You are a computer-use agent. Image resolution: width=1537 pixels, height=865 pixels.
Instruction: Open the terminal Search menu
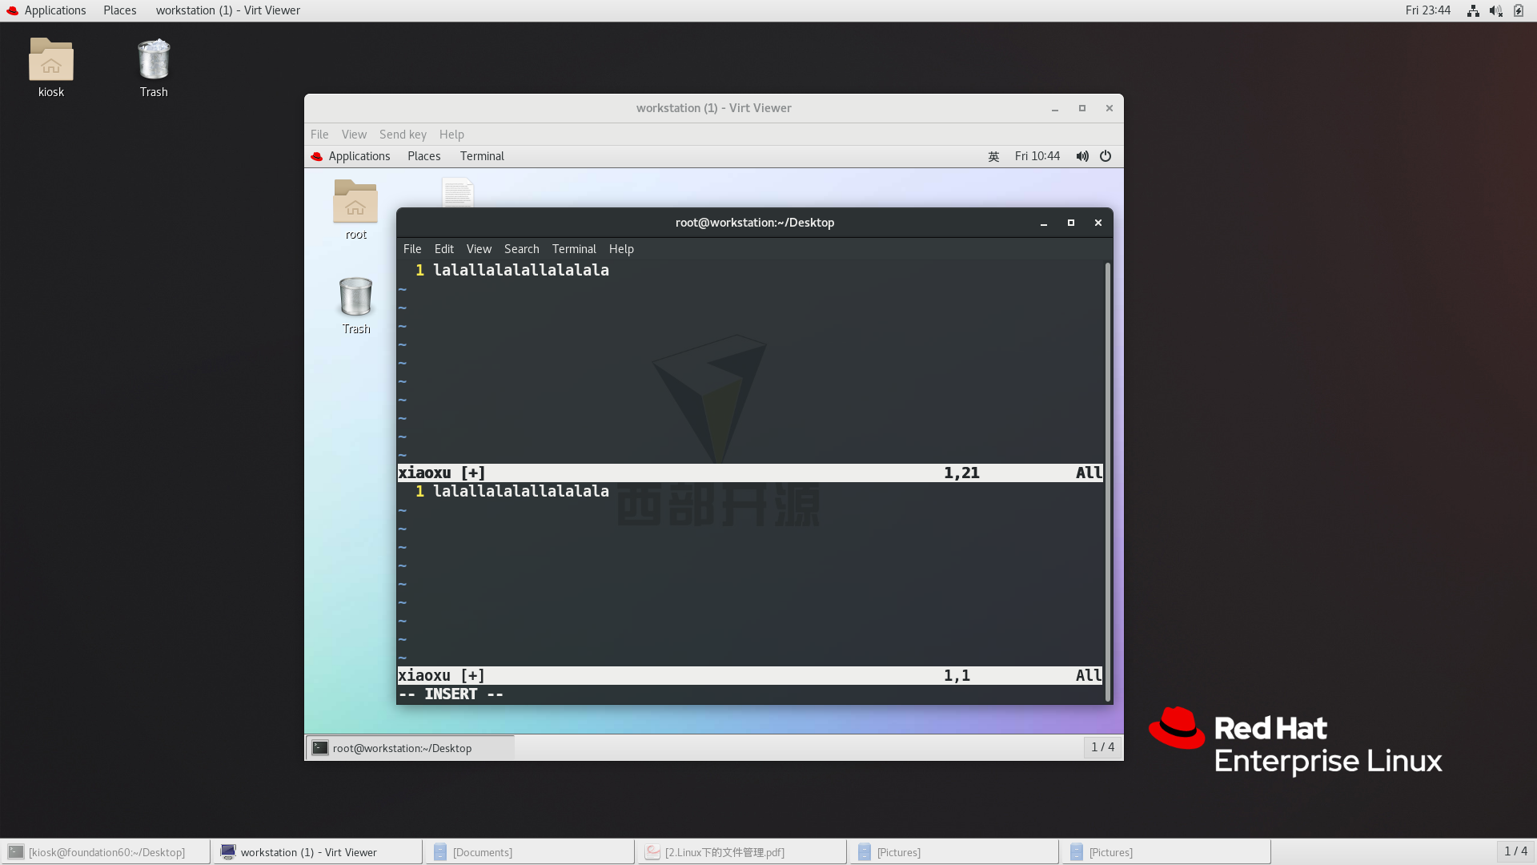pyautogui.click(x=521, y=249)
